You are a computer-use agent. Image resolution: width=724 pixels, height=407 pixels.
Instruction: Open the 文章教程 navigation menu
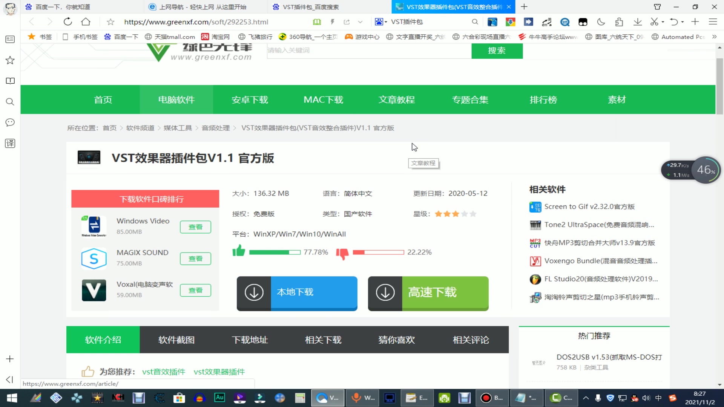[397, 99]
